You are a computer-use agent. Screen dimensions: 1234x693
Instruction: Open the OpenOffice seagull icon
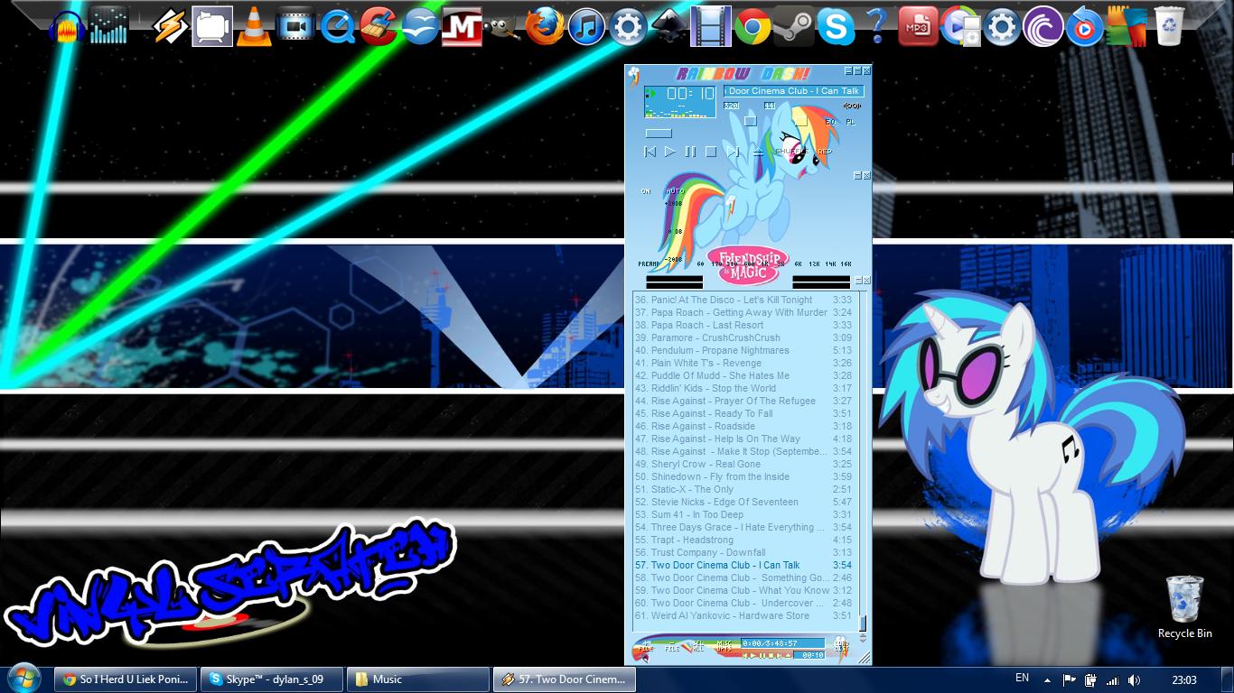coord(420,27)
